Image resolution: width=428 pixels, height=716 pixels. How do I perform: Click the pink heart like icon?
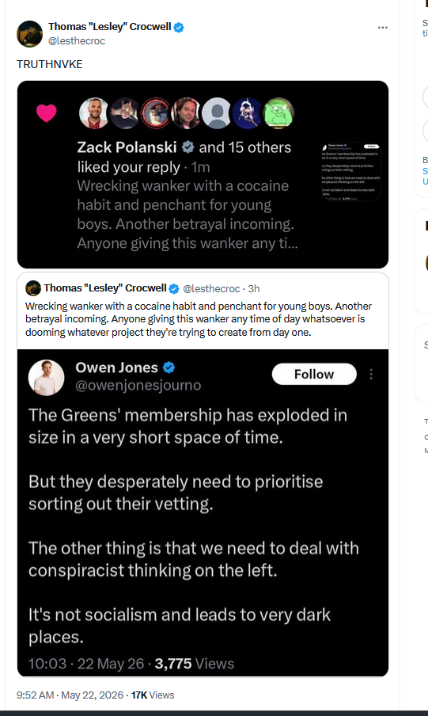point(47,113)
